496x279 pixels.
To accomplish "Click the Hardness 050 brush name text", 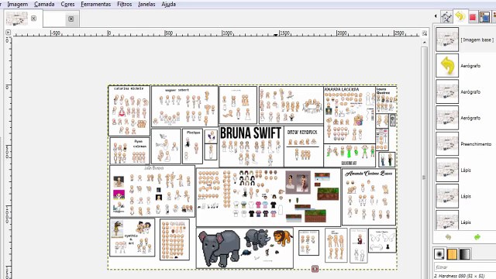I will pyautogui.click(x=459, y=276).
